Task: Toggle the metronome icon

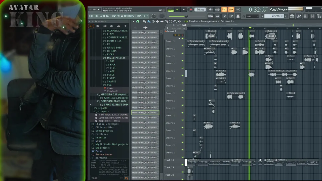Action: 211,10
